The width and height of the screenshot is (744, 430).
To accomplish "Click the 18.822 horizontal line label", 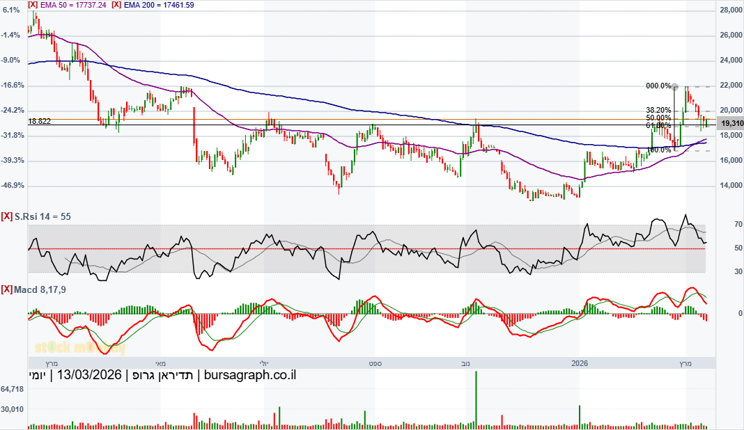I will pos(40,121).
